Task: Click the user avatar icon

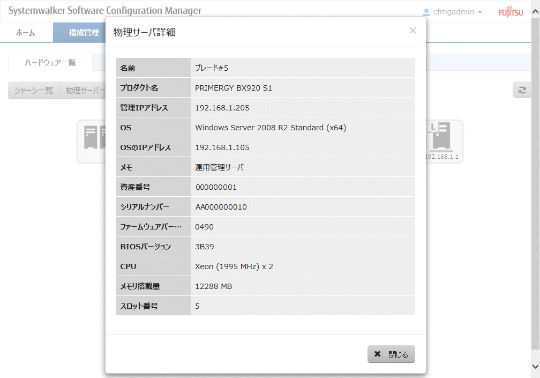Action: [426, 12]
